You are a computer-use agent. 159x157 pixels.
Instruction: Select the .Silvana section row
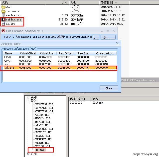(x=60, y=68)
